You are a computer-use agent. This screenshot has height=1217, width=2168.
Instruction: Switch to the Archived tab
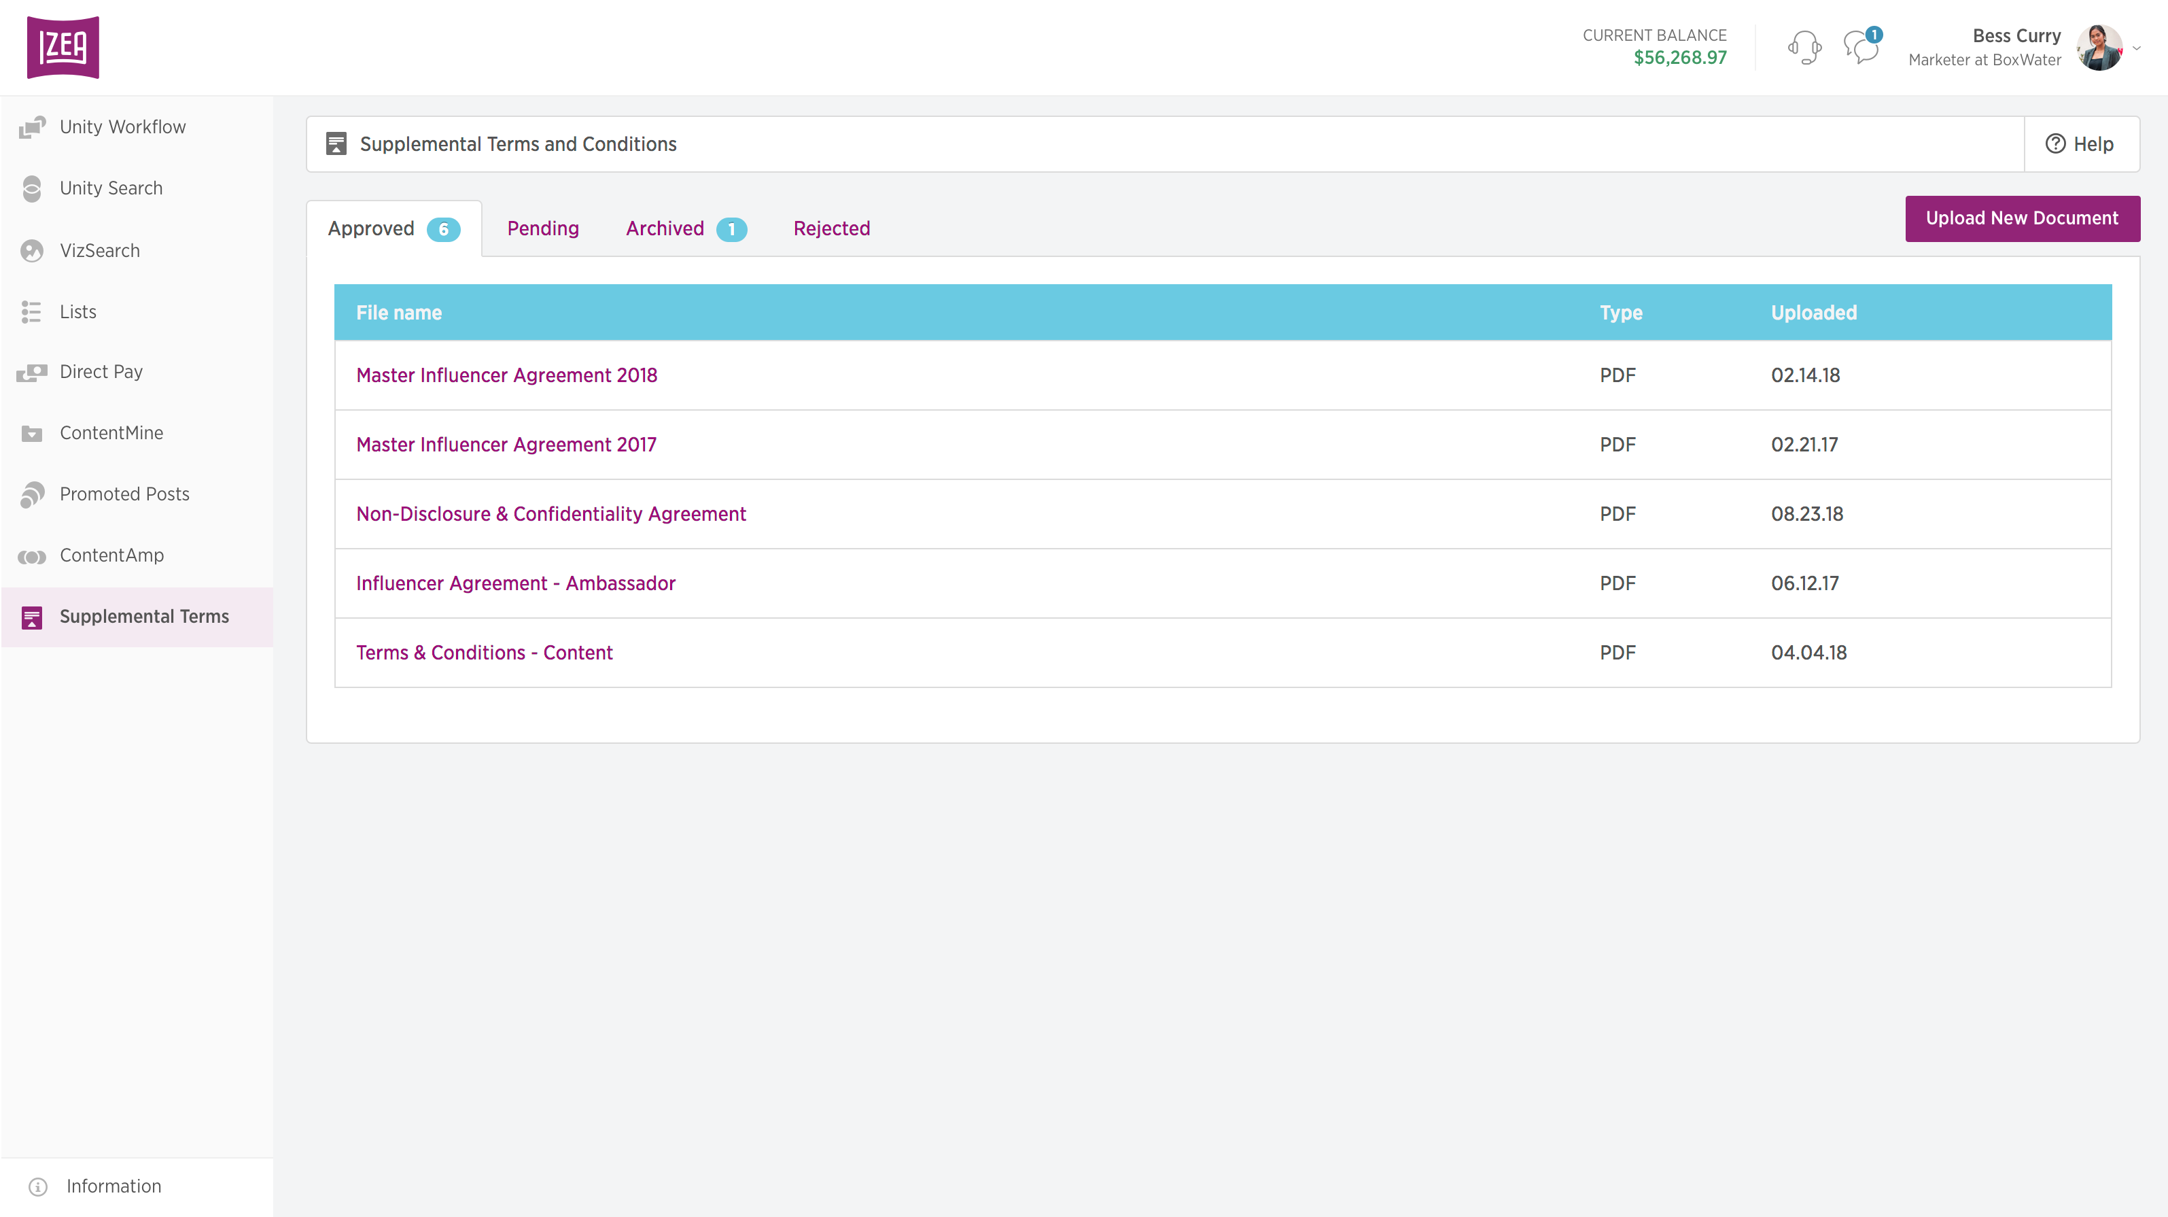point(665,228)
